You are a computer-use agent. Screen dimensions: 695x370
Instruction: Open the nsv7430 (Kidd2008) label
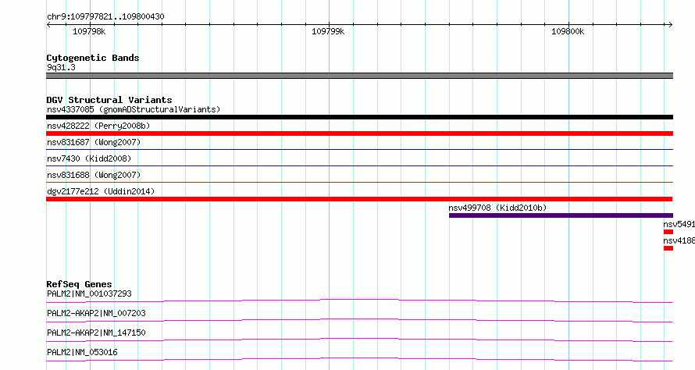[89, 158]
